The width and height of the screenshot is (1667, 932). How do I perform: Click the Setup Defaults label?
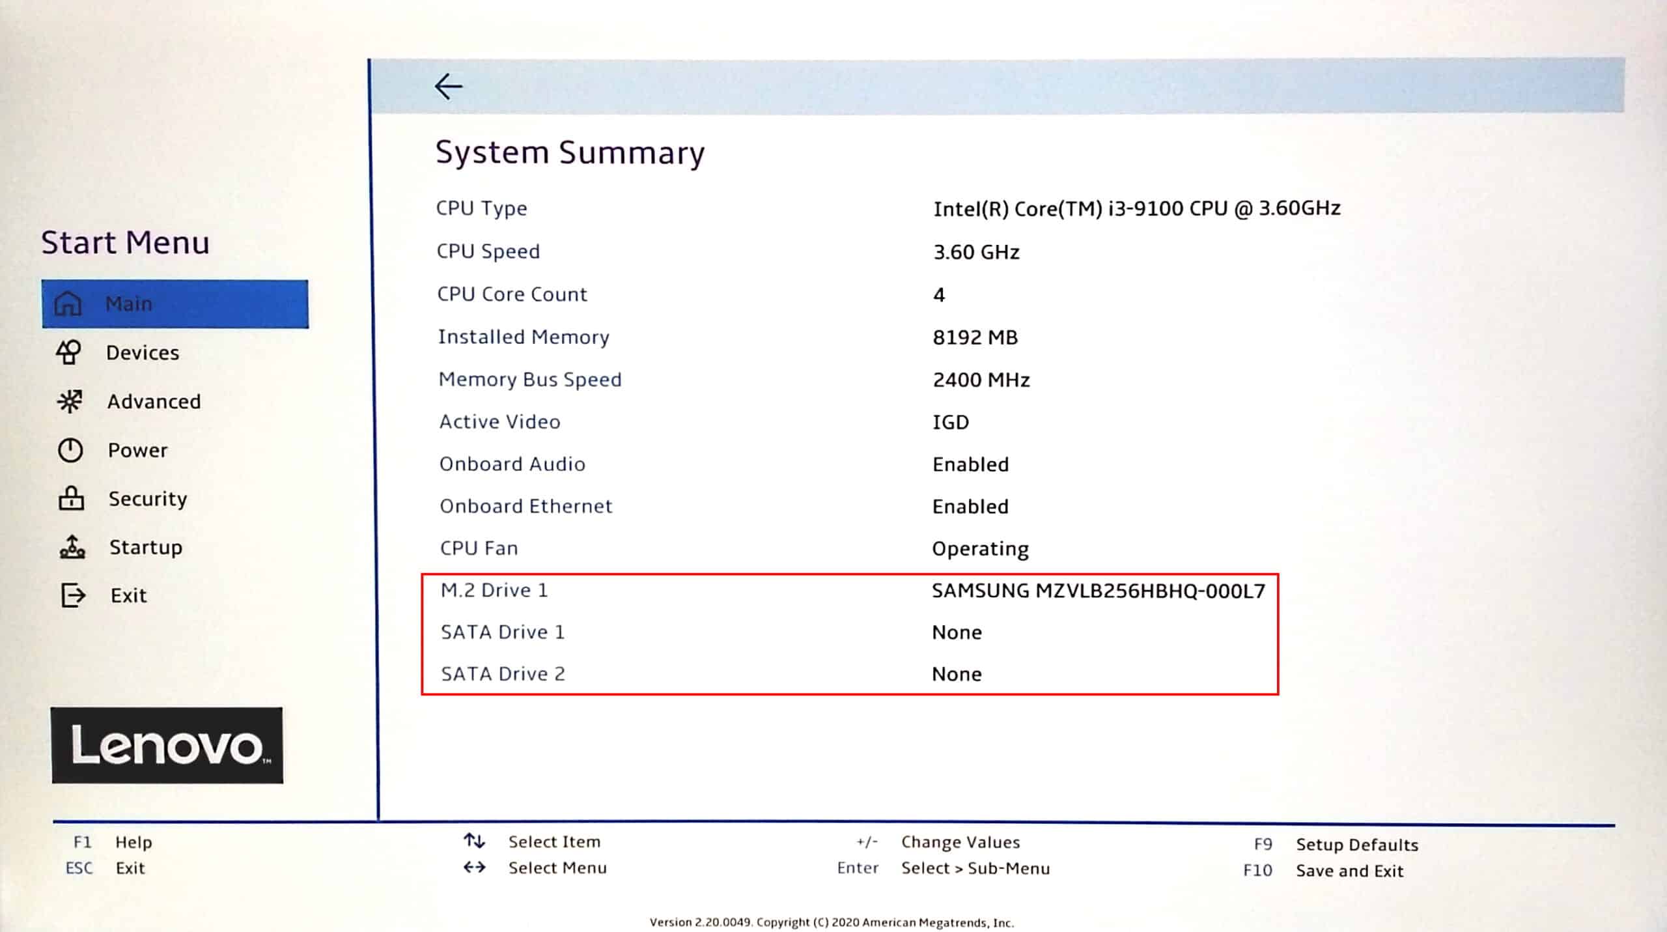click(x=1357, y=845)
